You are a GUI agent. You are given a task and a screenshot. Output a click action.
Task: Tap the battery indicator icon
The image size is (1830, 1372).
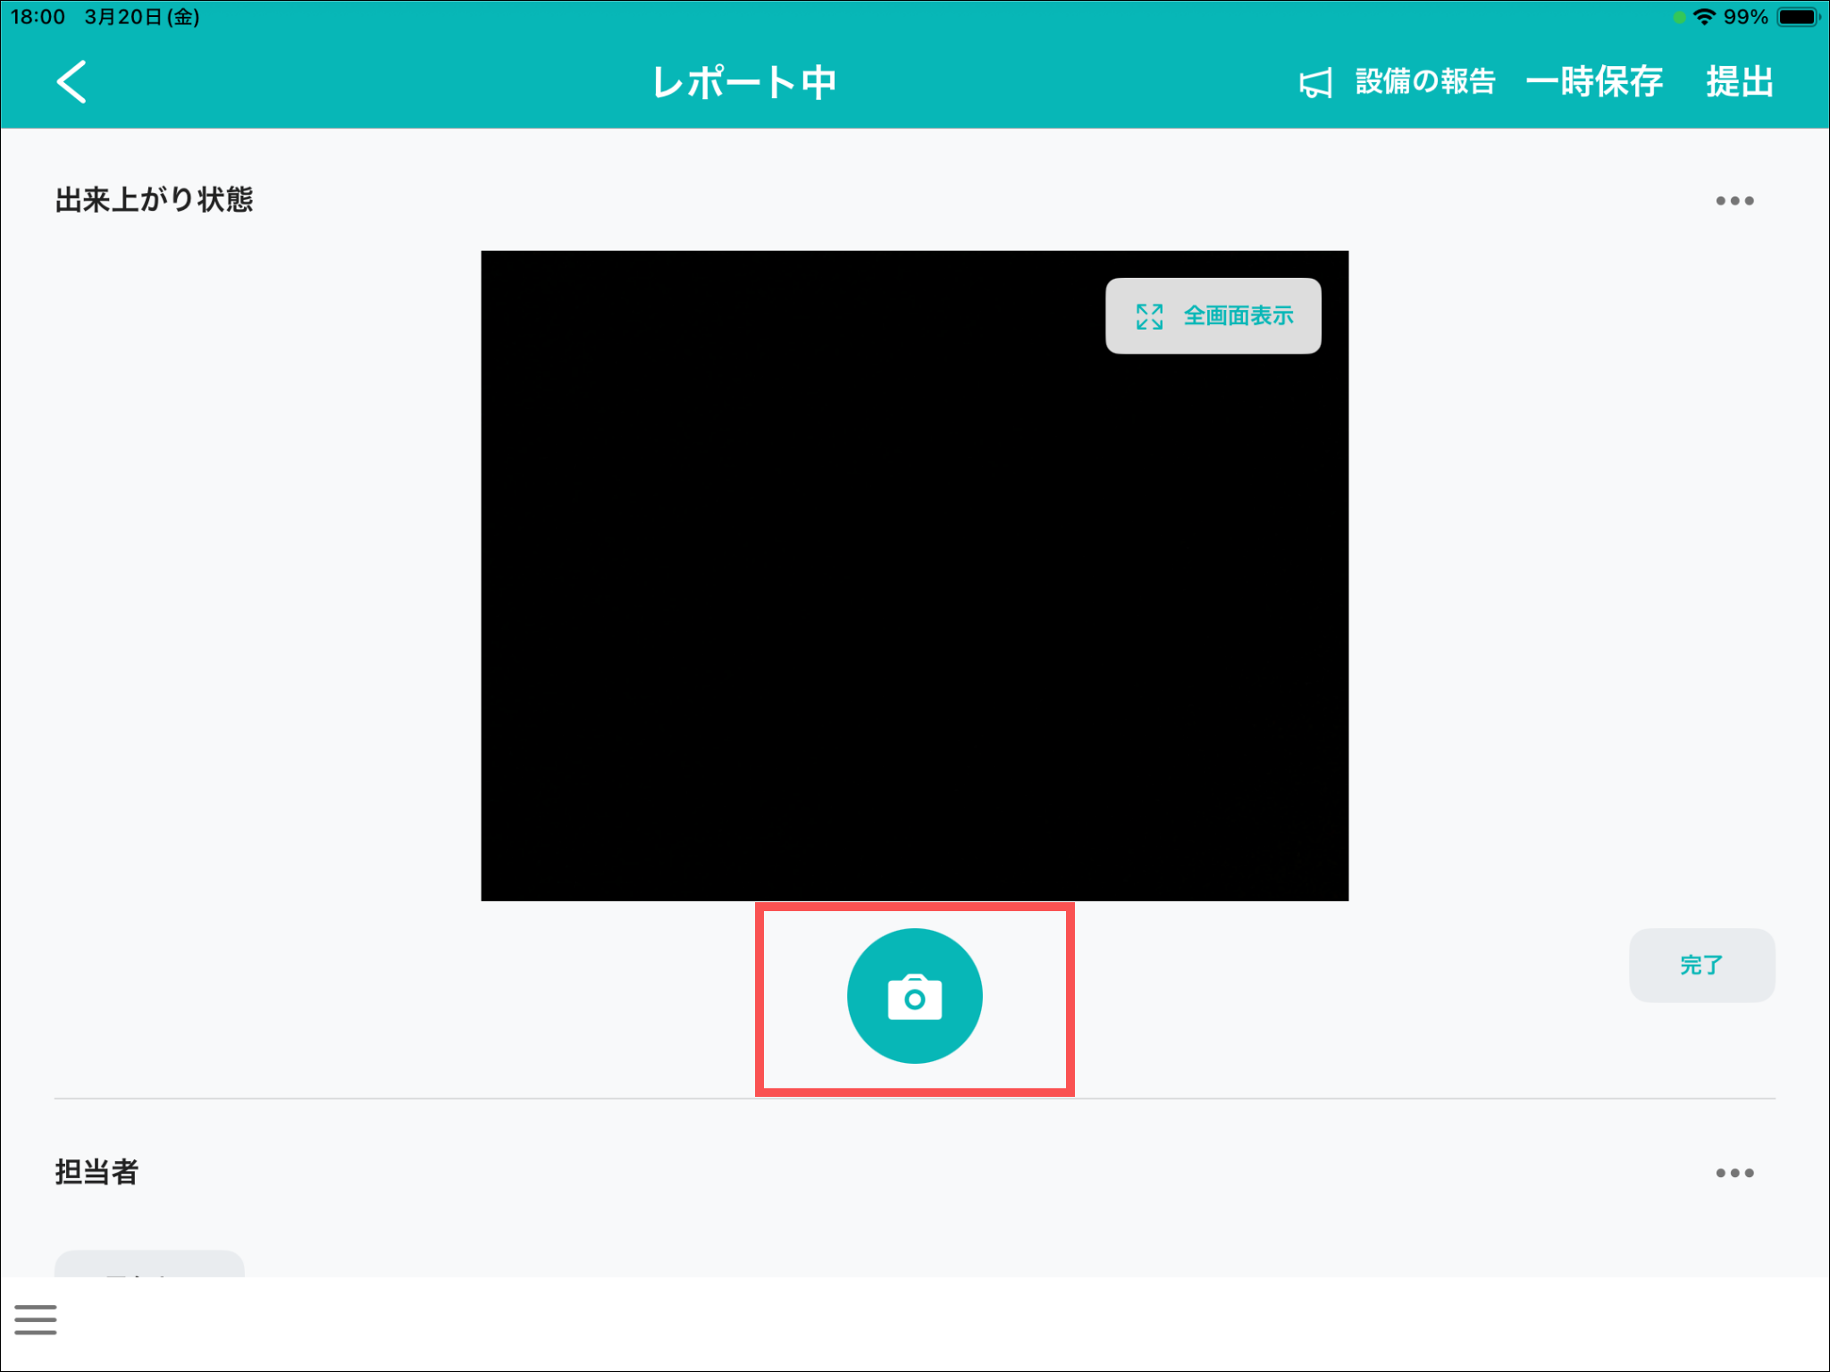[1797, 17]
